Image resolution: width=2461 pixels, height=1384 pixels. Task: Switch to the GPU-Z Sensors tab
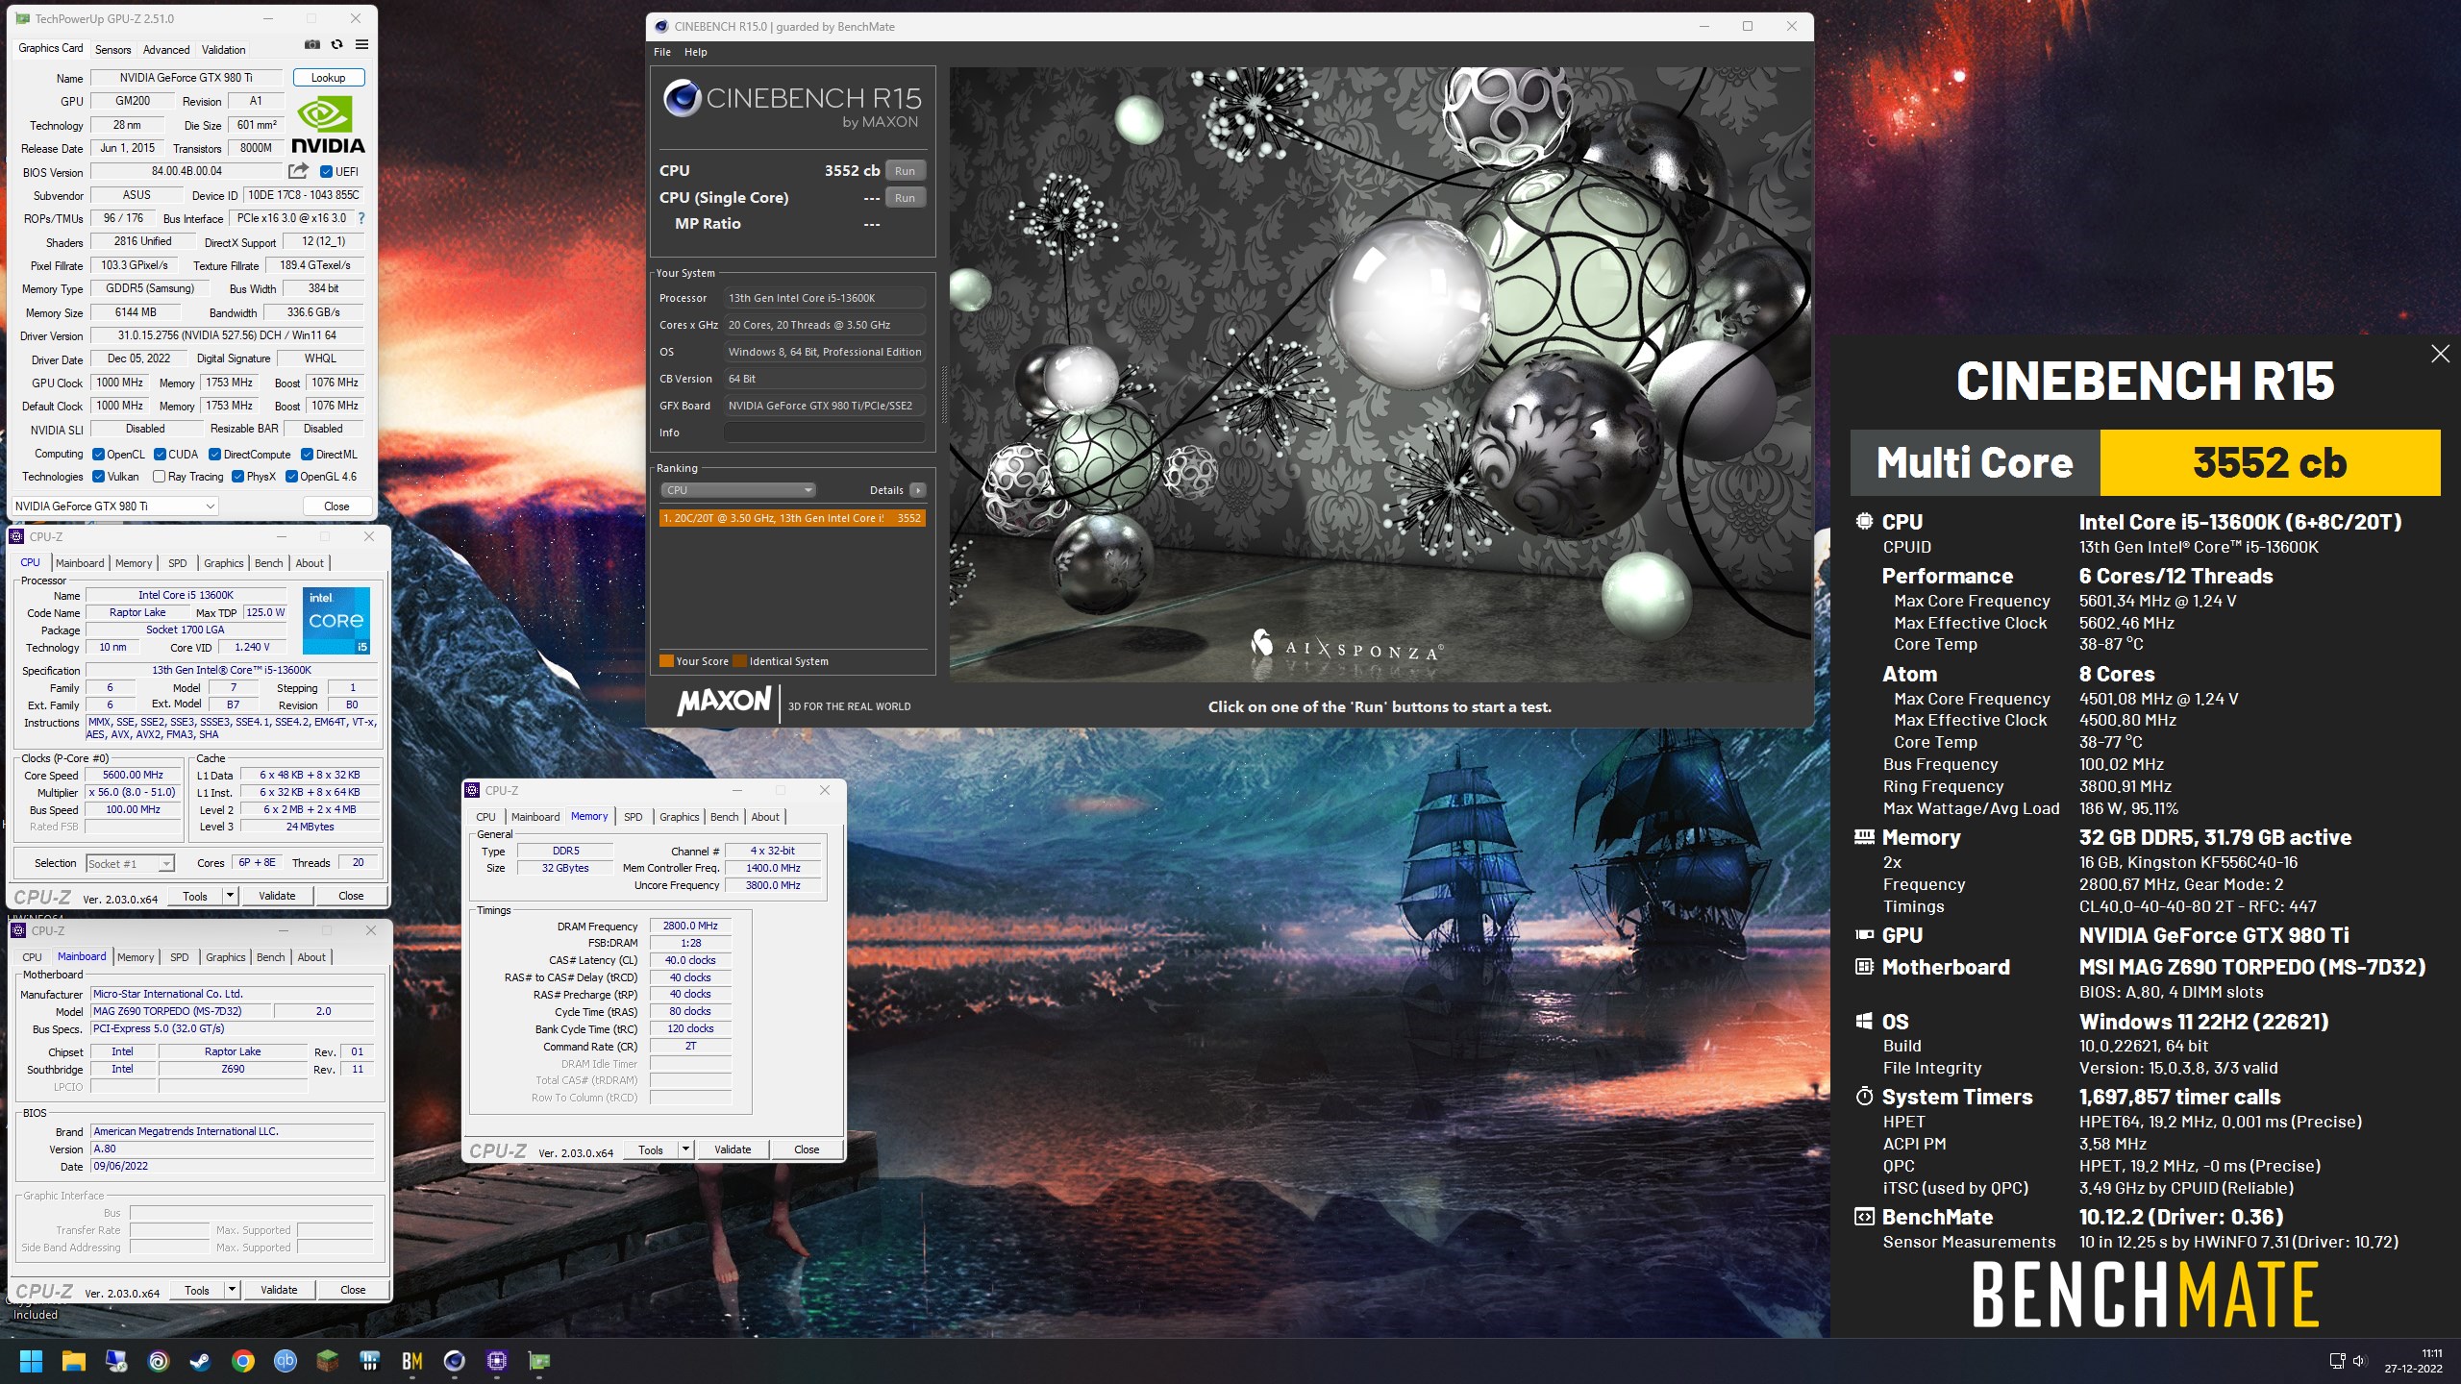[112, 49]
